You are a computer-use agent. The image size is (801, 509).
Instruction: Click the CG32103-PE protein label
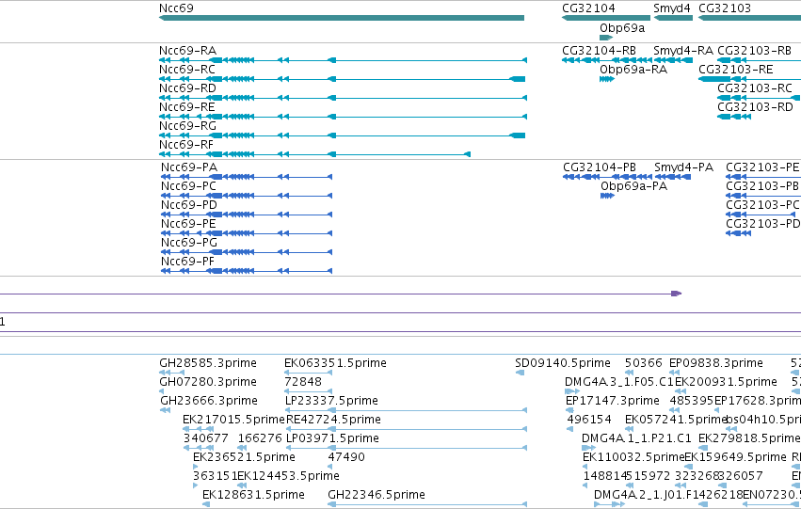[x=762, y=167]
